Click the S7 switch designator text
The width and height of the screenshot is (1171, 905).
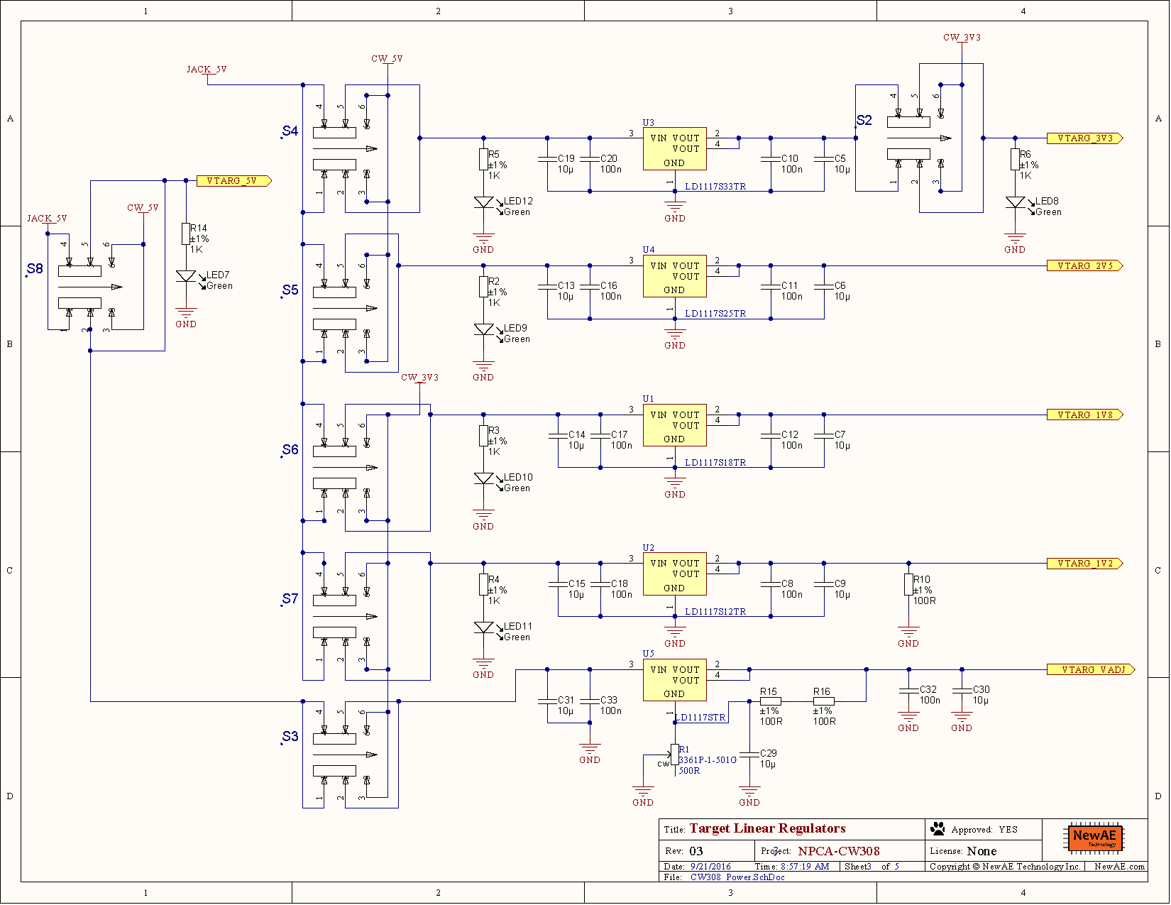pyautogui.click(x=290, y=599)
